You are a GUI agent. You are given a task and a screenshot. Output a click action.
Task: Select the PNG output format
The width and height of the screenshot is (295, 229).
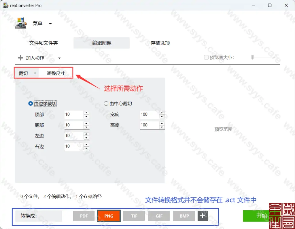tap(109, 216)
